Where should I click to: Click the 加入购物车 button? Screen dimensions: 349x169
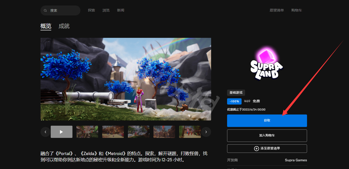tap(267, 136)
